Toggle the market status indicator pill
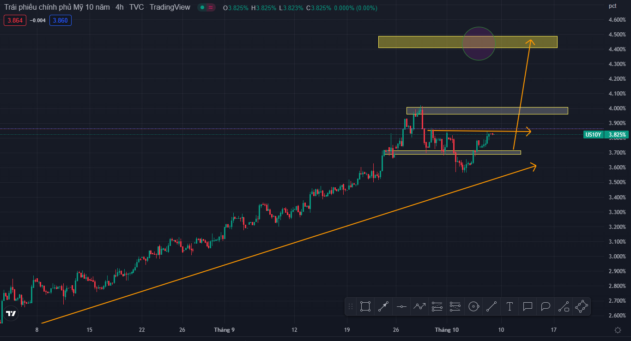The image size is (631, 341). coord(206,8)
